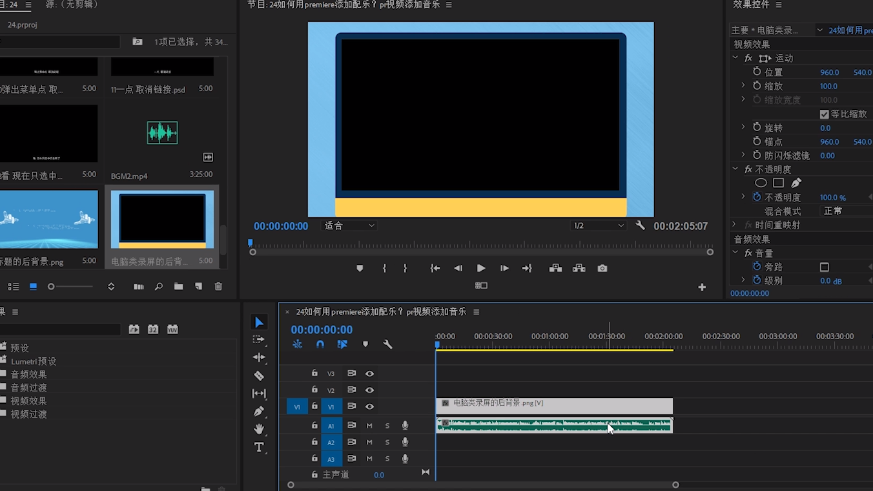Viewport: 873px width, 491px height.
Task: Add marker in timeline header
Action: point(365,344)
